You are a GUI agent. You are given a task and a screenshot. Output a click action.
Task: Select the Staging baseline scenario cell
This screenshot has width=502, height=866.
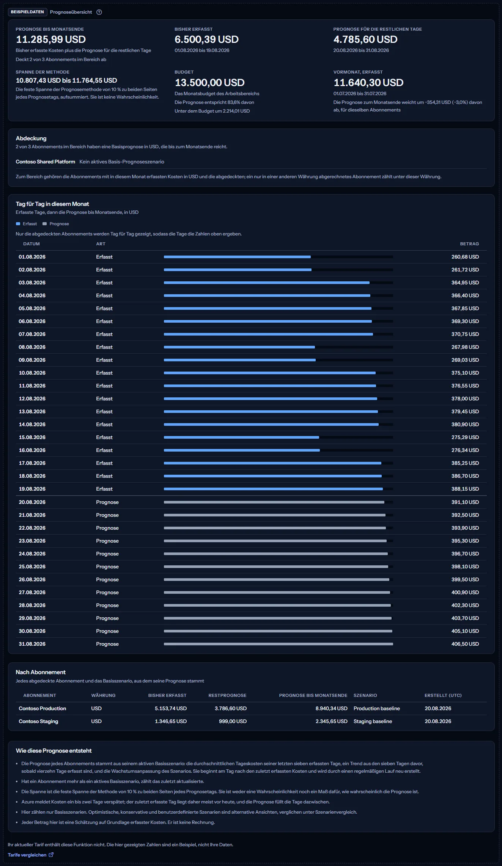pos(373,721)
